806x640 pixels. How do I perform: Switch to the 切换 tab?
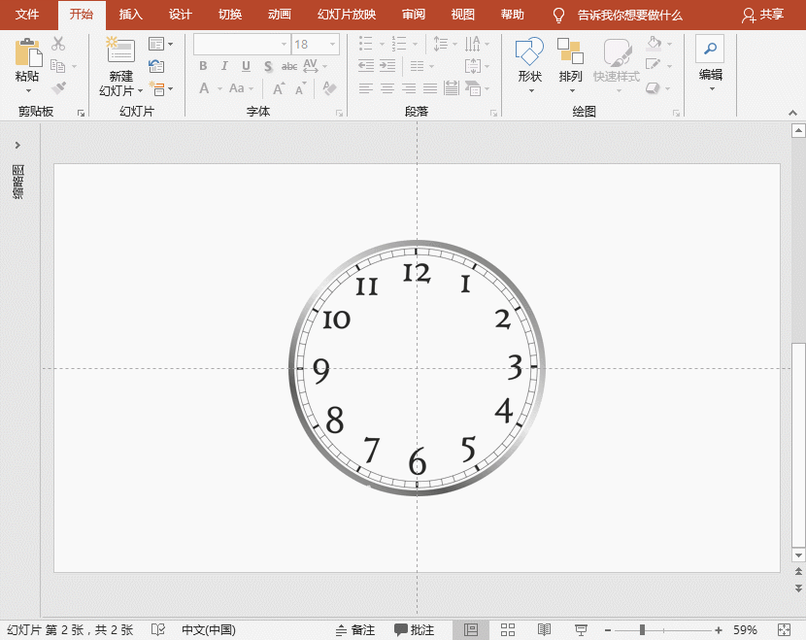pos(230,15)
